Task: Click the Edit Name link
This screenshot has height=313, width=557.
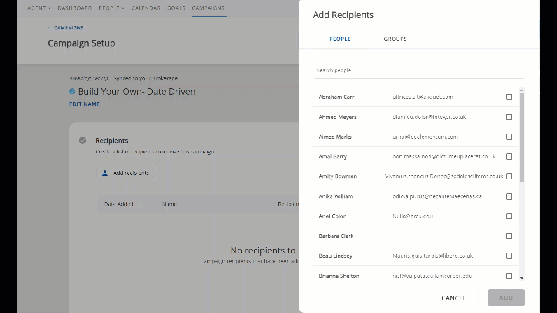Action: click(84, 104)
